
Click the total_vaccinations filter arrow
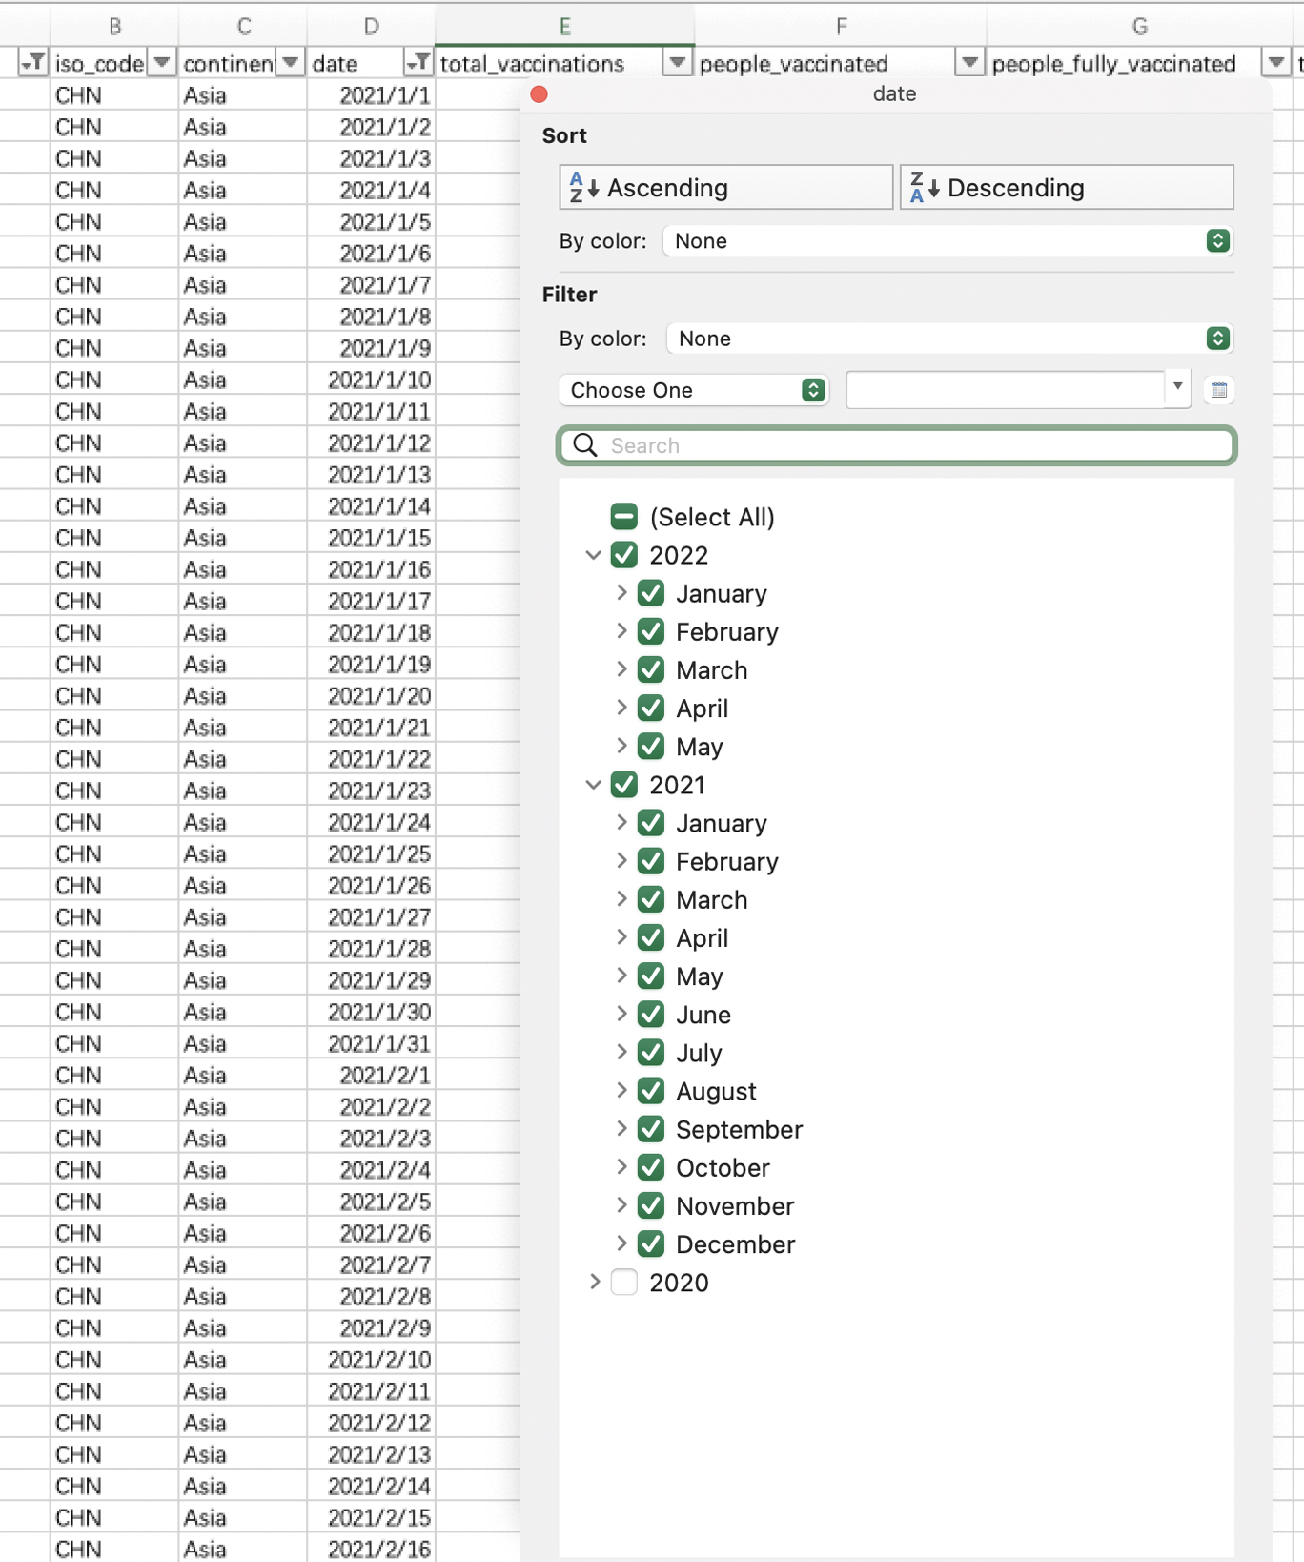(x=677, y=63)
